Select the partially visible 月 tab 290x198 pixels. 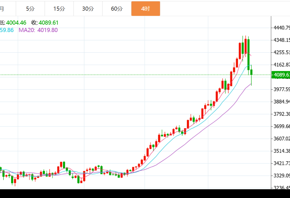(2, 9)
